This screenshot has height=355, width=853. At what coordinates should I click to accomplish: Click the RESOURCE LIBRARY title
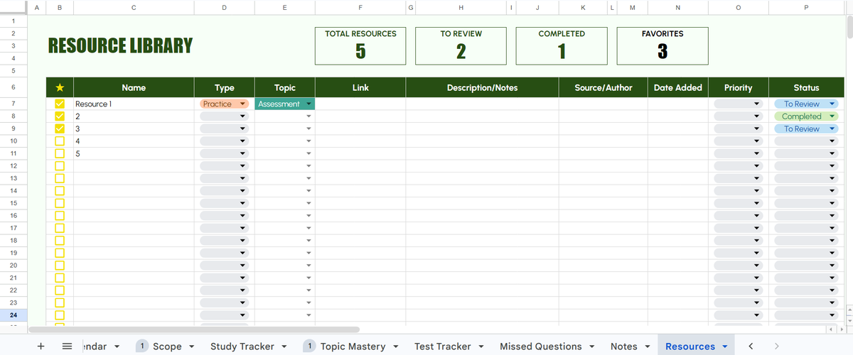coord(120,46)
